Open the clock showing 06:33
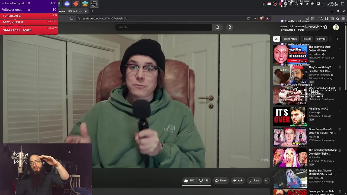Image resolution: width=347 pixels, height=195 pixels. coord(332,4)
